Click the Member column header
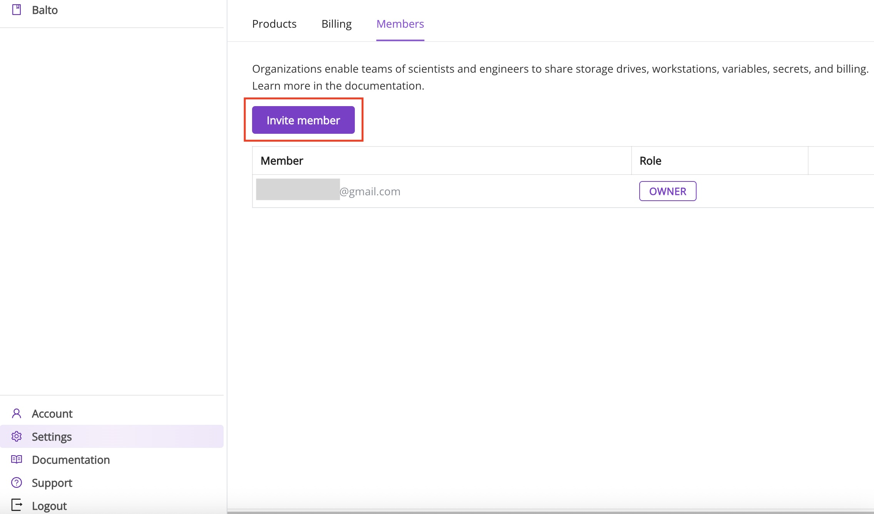The image size is (874, 514). 282,161
